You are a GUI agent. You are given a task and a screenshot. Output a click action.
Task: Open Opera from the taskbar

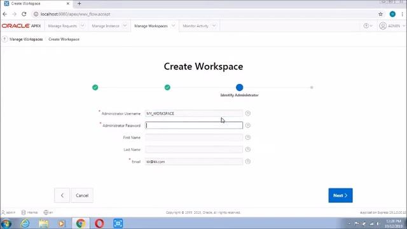99,223
